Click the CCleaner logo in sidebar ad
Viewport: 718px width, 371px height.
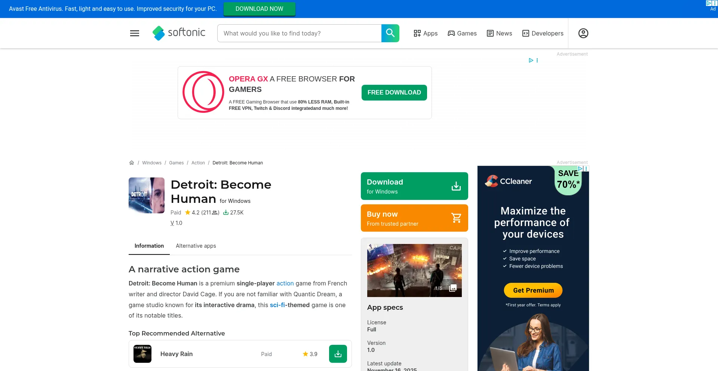[508, 181]
